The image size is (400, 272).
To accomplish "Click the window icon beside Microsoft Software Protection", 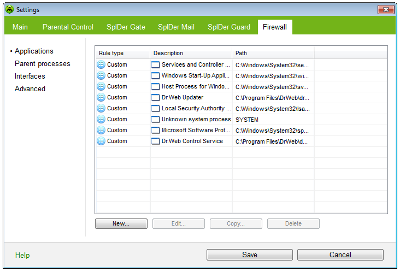I will 156,130.
